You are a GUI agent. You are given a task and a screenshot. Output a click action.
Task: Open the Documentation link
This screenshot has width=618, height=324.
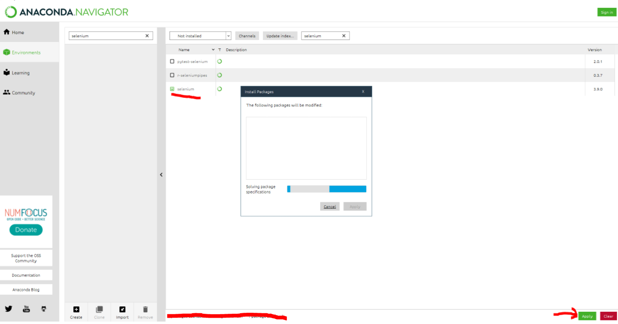26,275
